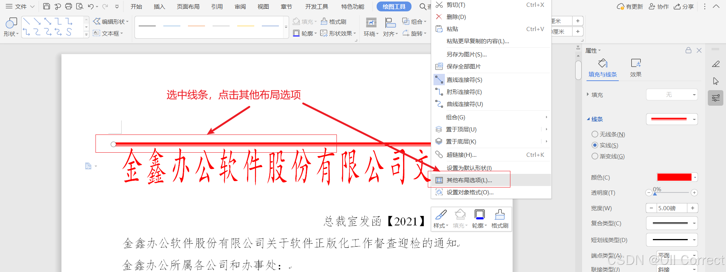Open the 组合 group menu in ribbon

[414, 22]
